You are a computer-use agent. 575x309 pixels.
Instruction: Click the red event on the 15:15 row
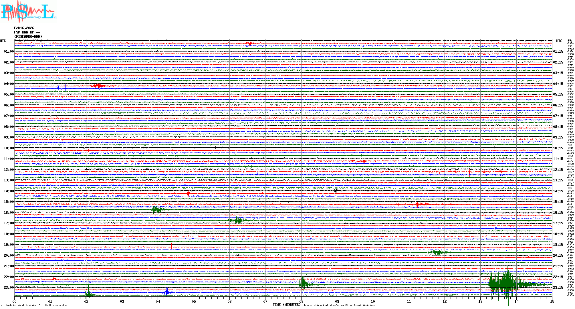(418, 204)
